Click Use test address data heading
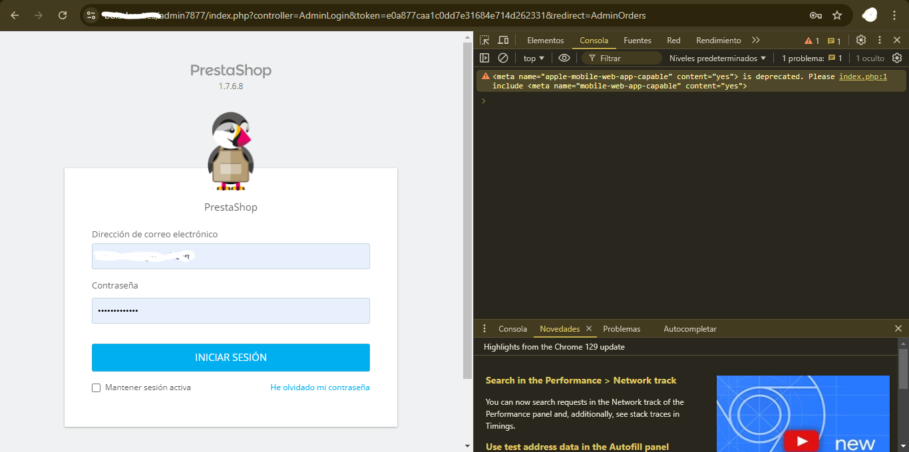The height and width of the screenshot is (452, 909). 577,447
